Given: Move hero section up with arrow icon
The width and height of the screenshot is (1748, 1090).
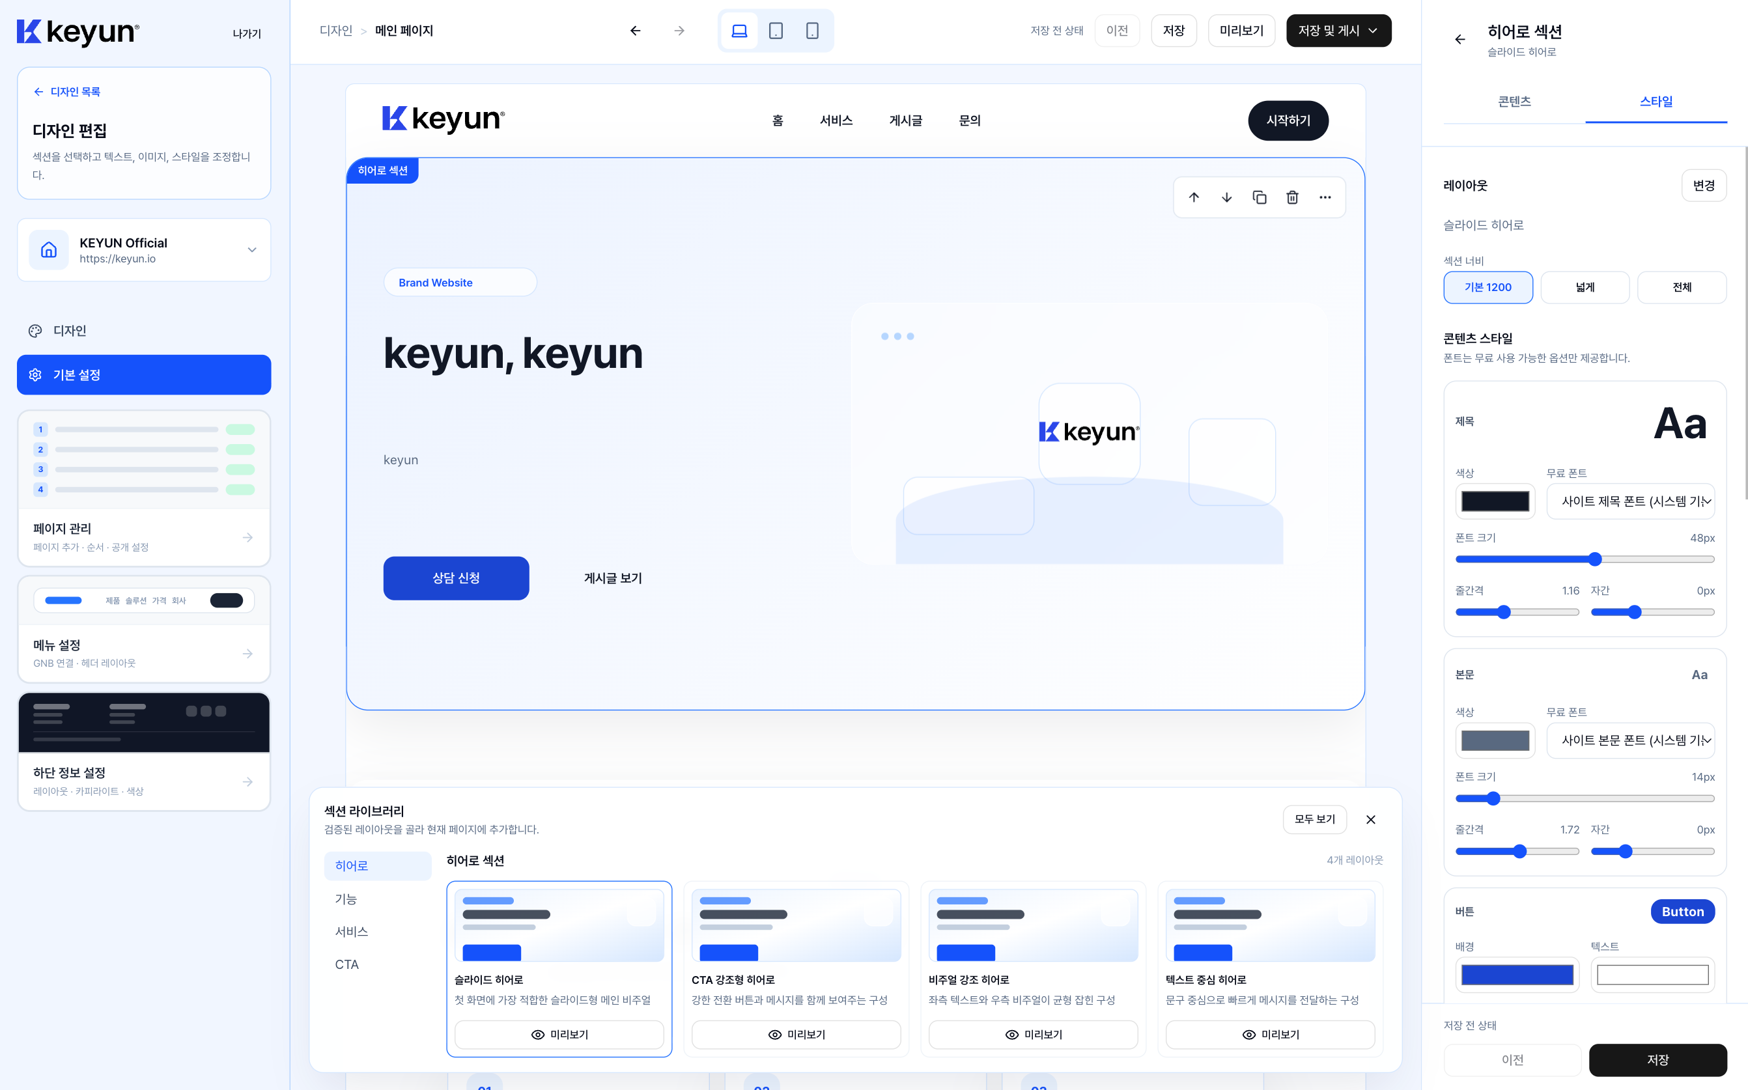Looking at the screenshot, I should click(1194, 197).
